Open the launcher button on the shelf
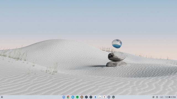 pos(2,97)
